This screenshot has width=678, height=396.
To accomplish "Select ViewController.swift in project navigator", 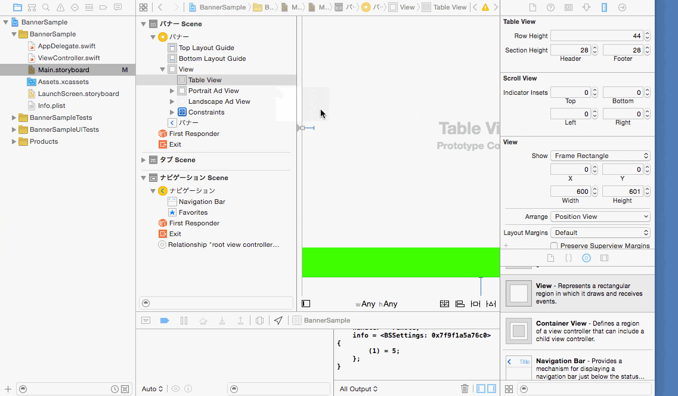I will pos(69,58).
